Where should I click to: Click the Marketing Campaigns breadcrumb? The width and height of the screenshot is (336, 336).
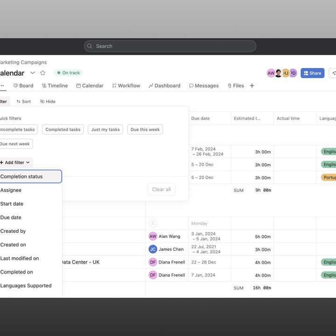(x=23, y=63)
